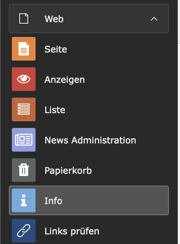Collapse the Web group using the chevron
Screen dimensions: 180x244
click(154, 19)
